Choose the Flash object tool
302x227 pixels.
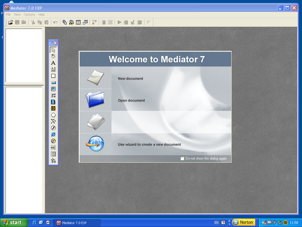click(x=53, y=128)
